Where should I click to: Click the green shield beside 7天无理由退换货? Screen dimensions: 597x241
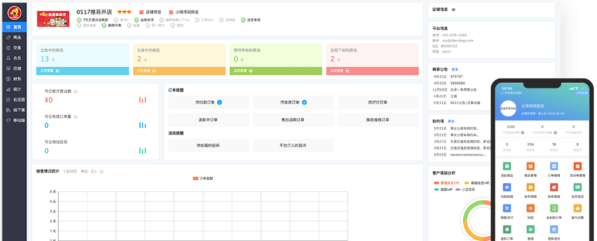(x=79, y=20)
